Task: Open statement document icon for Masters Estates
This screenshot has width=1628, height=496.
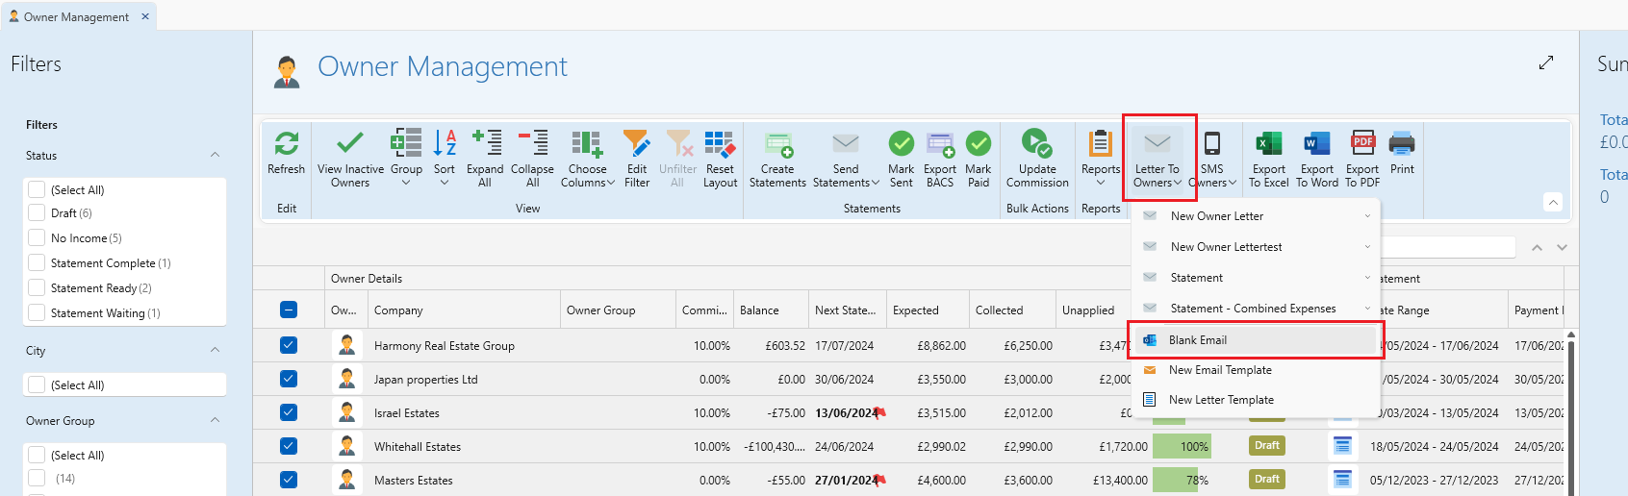Action: click(x=1342, y=479)
